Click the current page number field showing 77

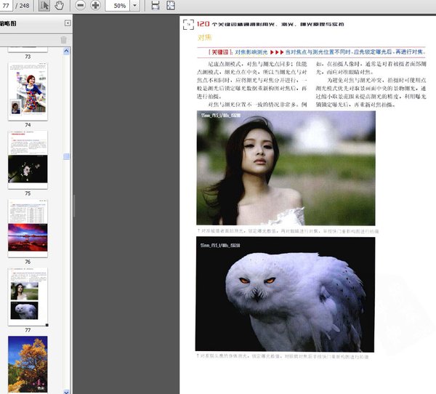point(6,6)
